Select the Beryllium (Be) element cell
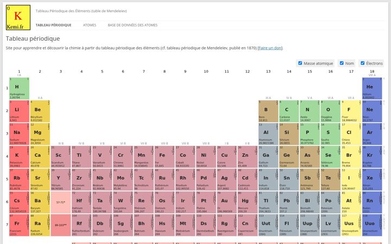The width and height of the screenshot is (391, 244). point(40,111)
